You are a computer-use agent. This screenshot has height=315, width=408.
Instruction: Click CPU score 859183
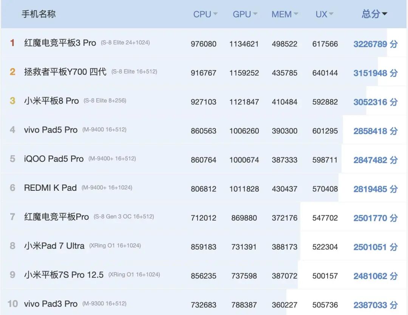tap(204, 247)
